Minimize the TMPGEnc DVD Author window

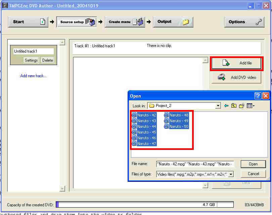(250, 6)
